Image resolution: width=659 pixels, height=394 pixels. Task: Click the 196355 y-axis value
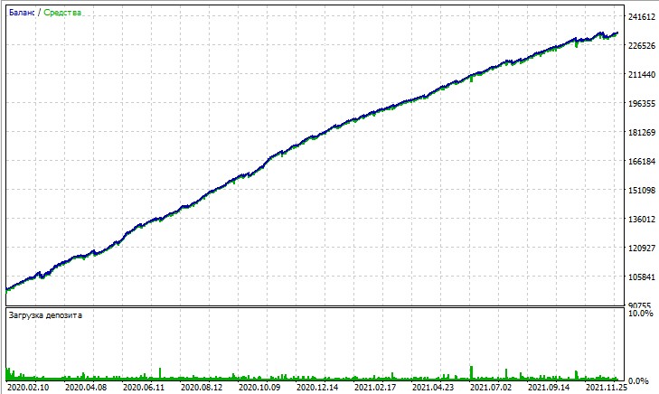click(642, 104)
